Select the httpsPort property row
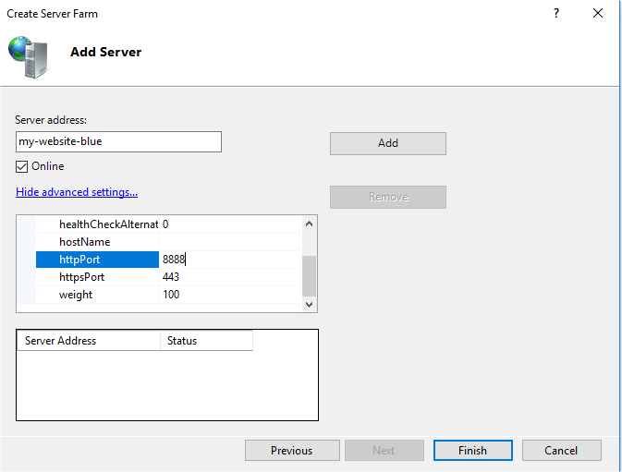 (x=168, y=277)
